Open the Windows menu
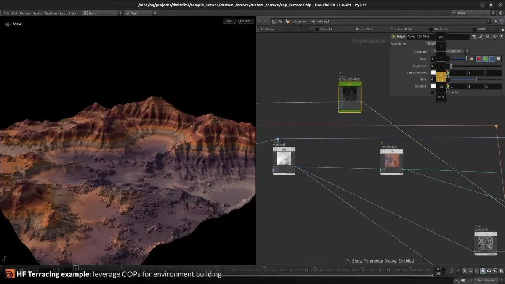This screenshot has width=505, height=284. tap(51, 13)
